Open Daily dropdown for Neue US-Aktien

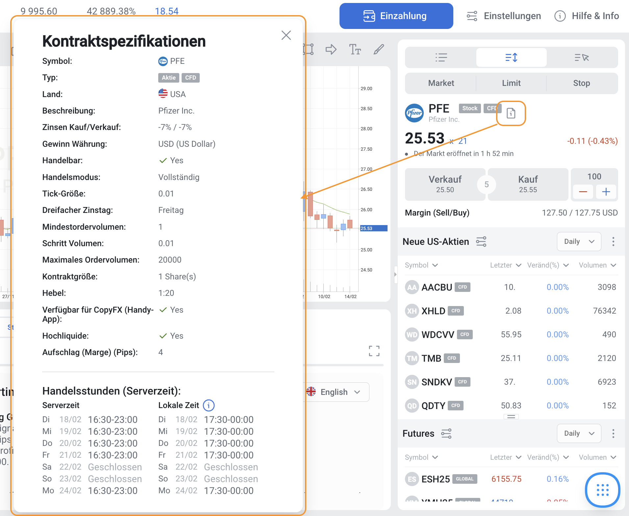pyautogui.click(x=579, y=242)
